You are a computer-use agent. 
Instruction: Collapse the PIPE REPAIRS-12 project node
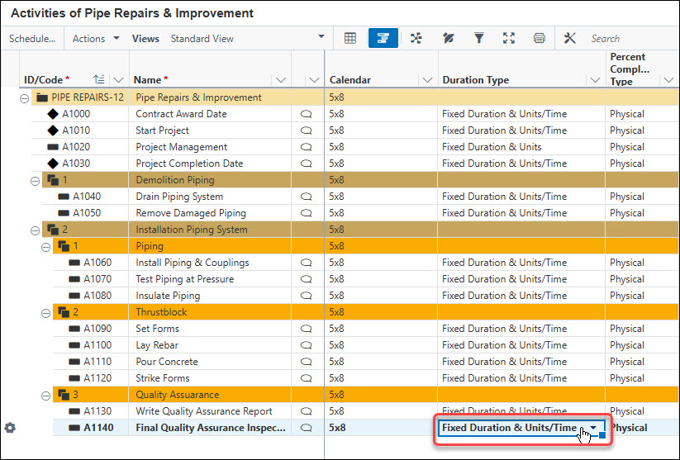[24, 99]
